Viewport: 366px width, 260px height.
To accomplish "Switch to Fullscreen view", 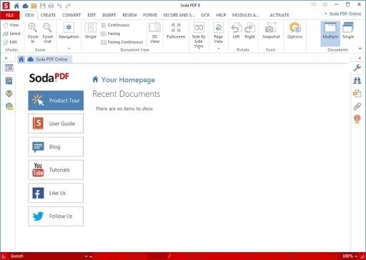I will [176, 31].
